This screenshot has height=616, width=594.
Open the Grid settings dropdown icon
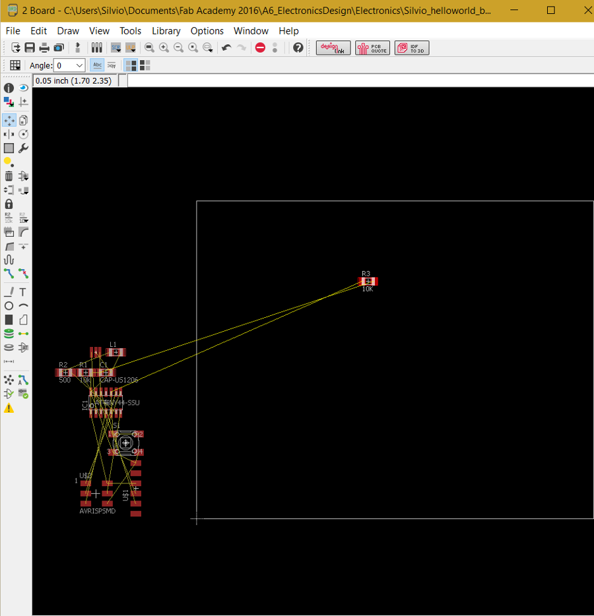pos(15,65)
